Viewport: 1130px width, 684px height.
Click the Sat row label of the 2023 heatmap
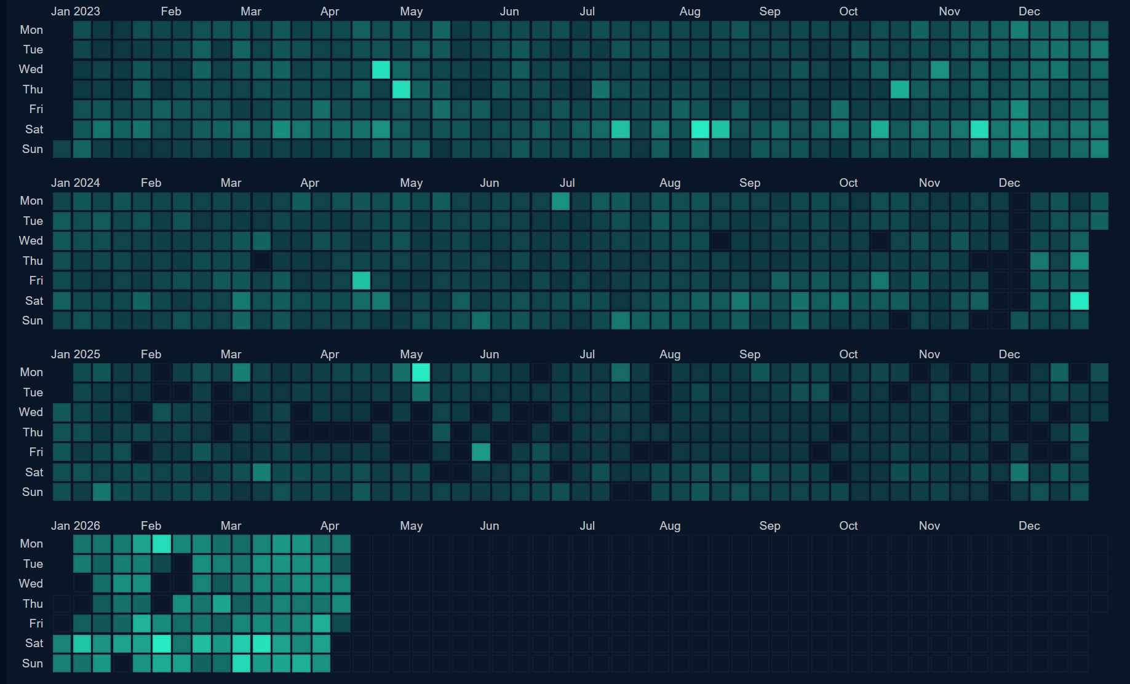pos(34,129)
